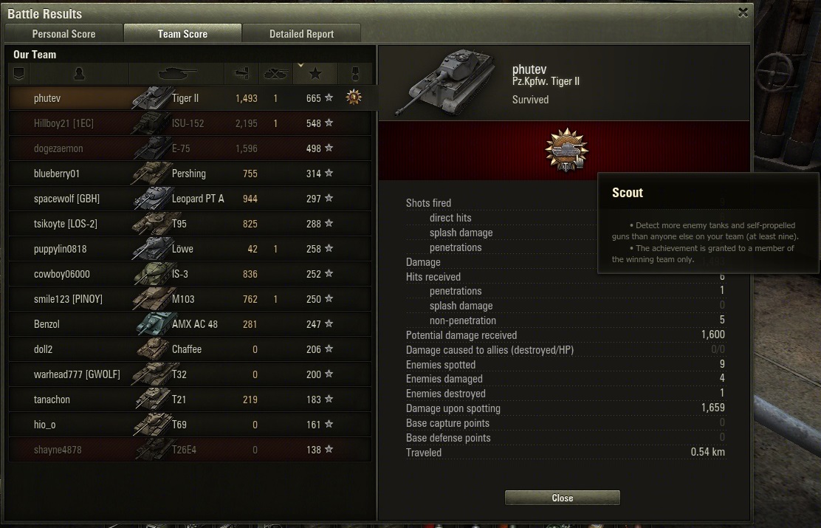Select Benzol AMX AC 48 row

coord(190,324)
